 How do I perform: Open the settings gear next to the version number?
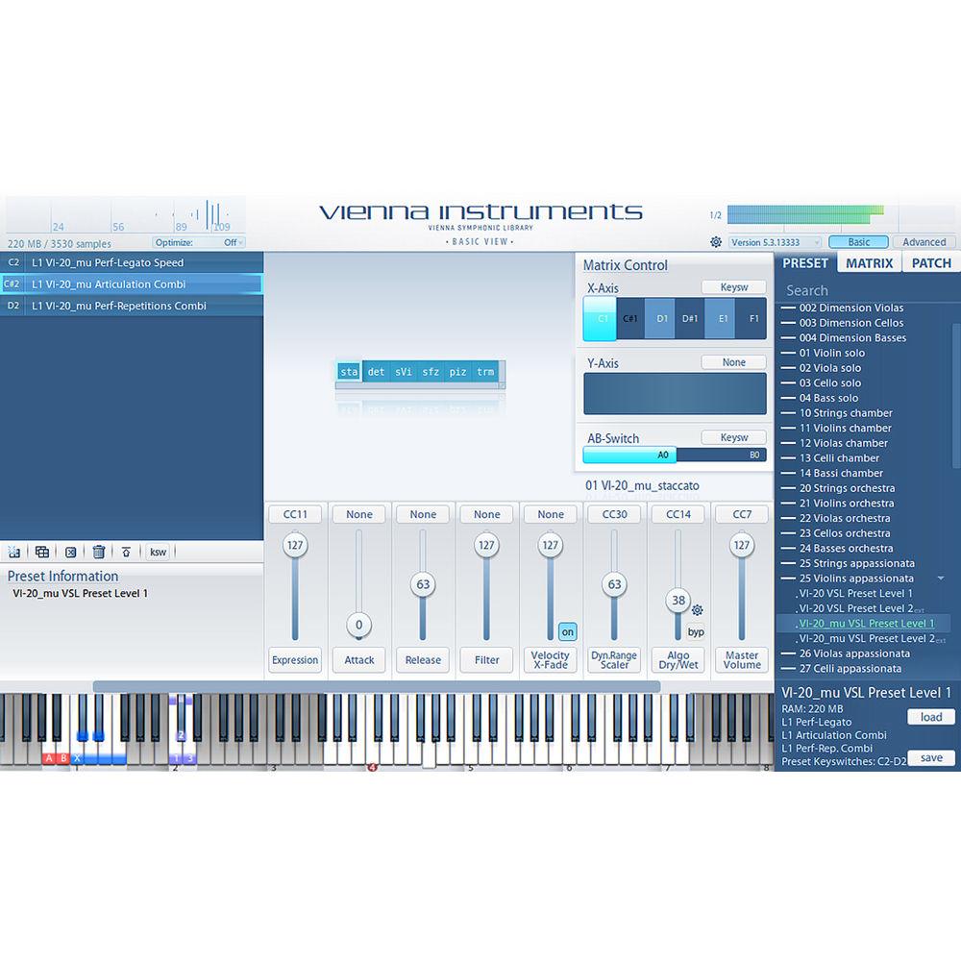pyautogui.click(x=714, y=242)
